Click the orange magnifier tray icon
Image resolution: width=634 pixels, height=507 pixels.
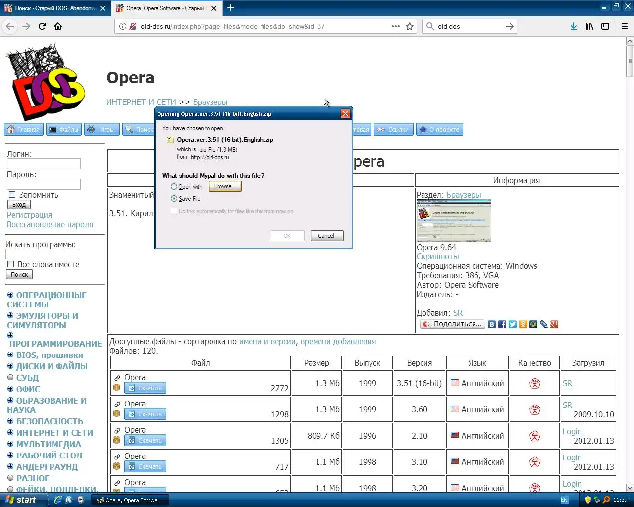(606, 500)
